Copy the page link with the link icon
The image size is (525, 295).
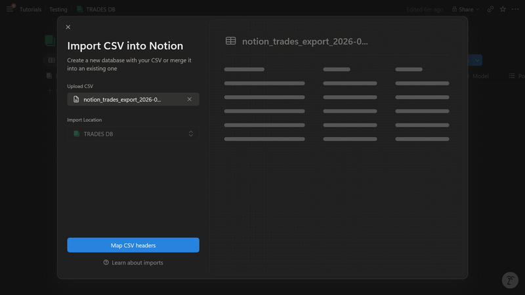click(490, 9)
